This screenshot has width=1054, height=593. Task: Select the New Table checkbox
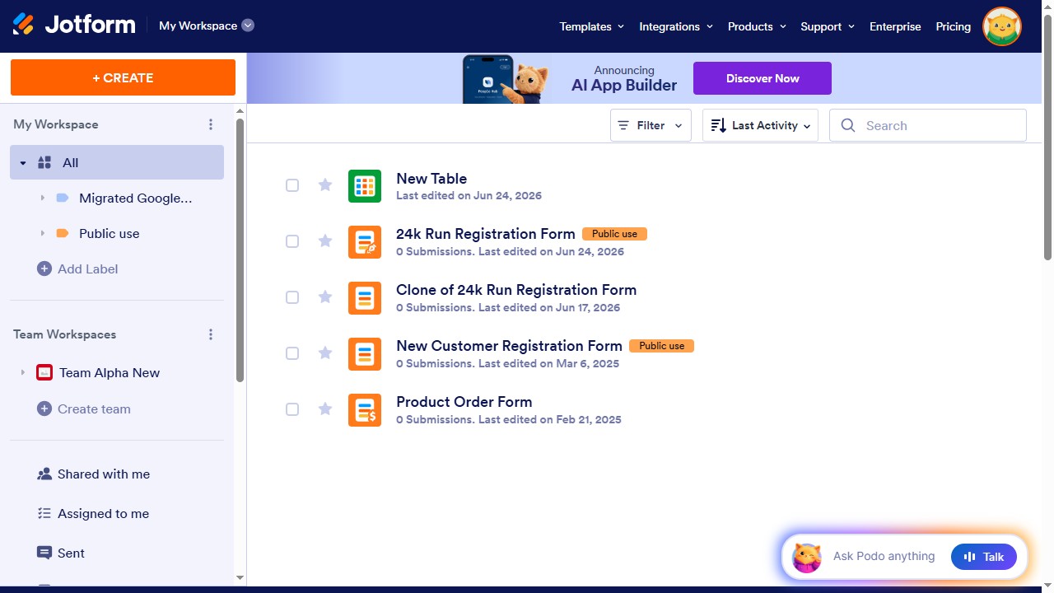pos(292,185)
